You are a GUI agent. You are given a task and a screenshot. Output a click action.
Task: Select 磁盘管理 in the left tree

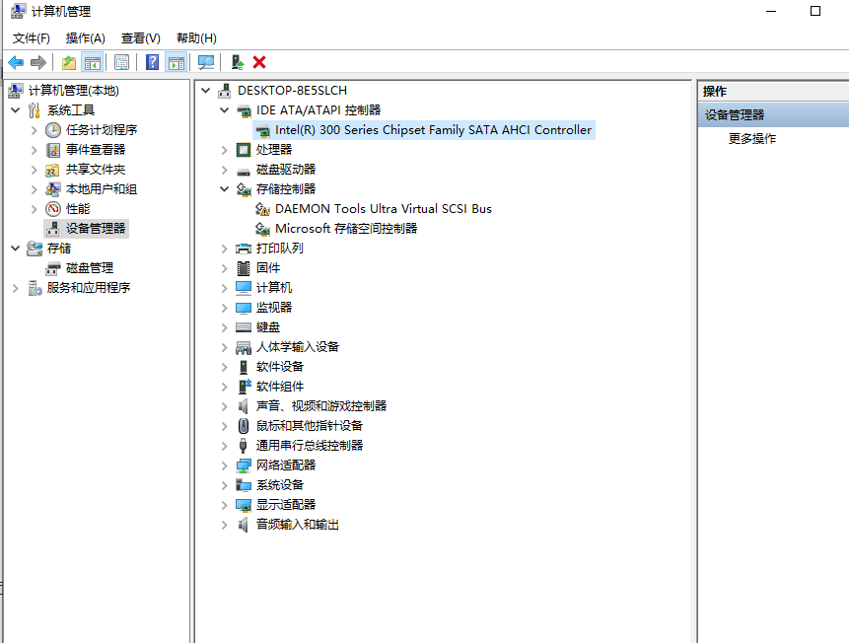[89, 268]
